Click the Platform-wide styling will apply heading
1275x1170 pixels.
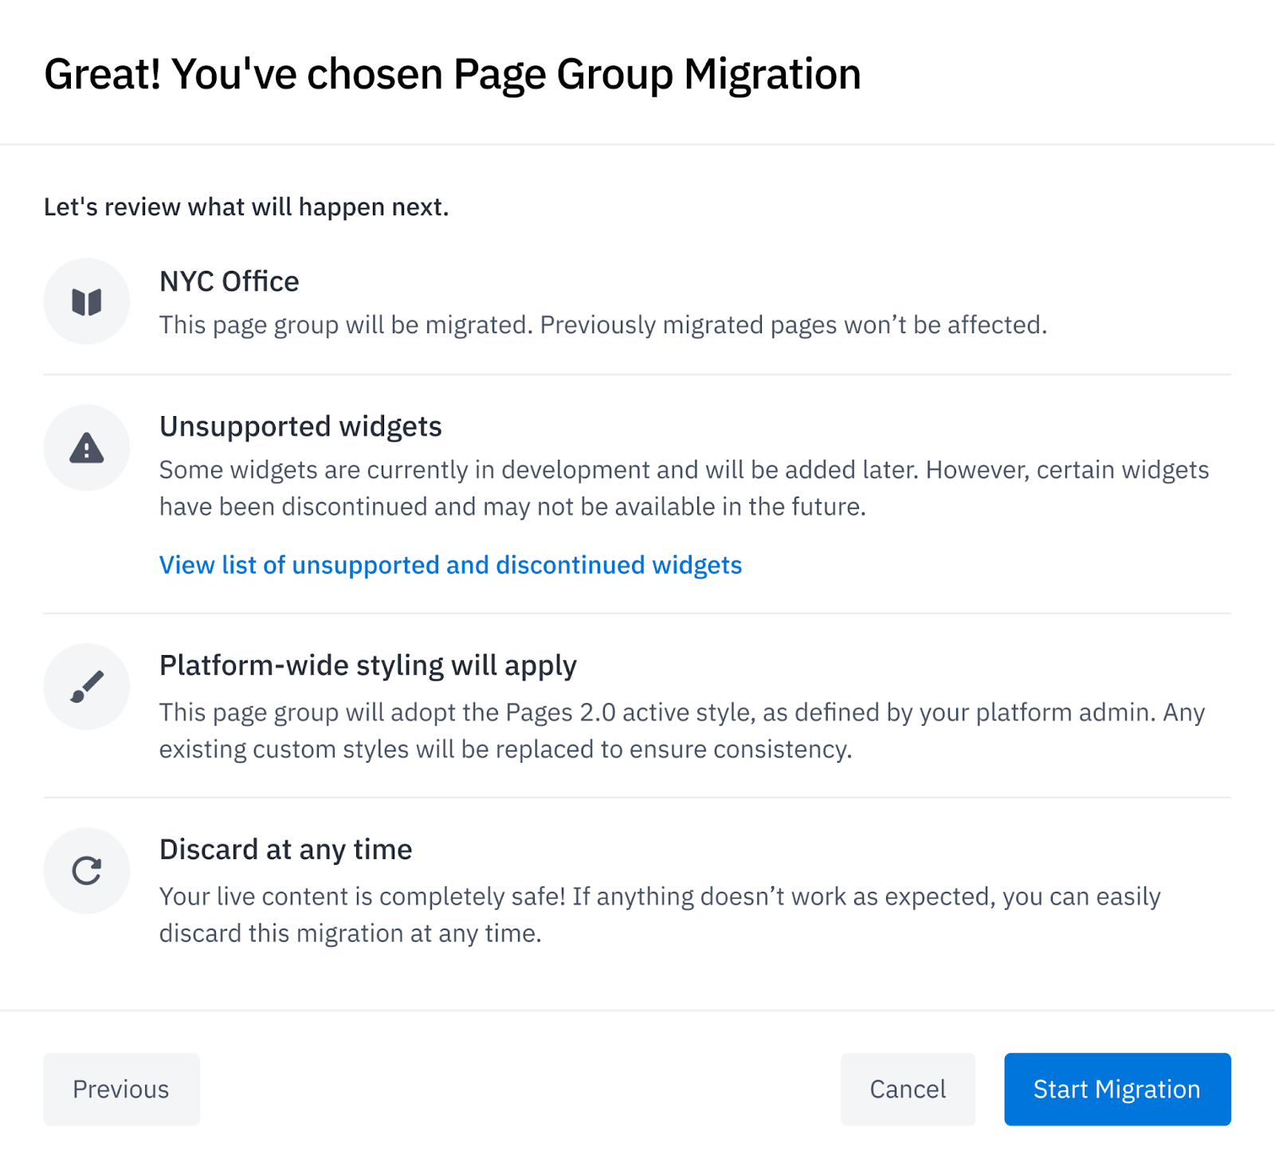point(367,665)
